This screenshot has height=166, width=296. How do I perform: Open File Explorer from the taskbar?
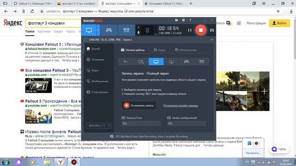pos(47,162)
